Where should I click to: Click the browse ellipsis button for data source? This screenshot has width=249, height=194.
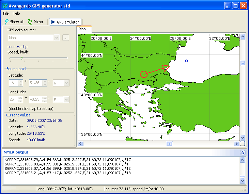coord(66,38)
